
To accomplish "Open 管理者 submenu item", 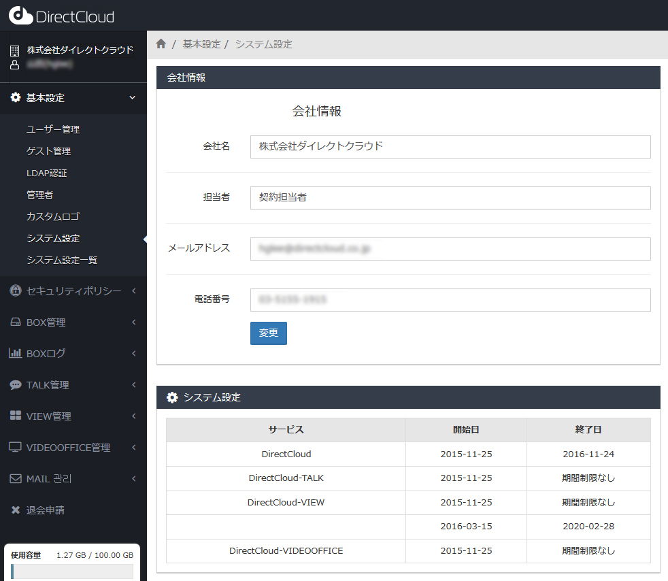I will tap(39, 195).
